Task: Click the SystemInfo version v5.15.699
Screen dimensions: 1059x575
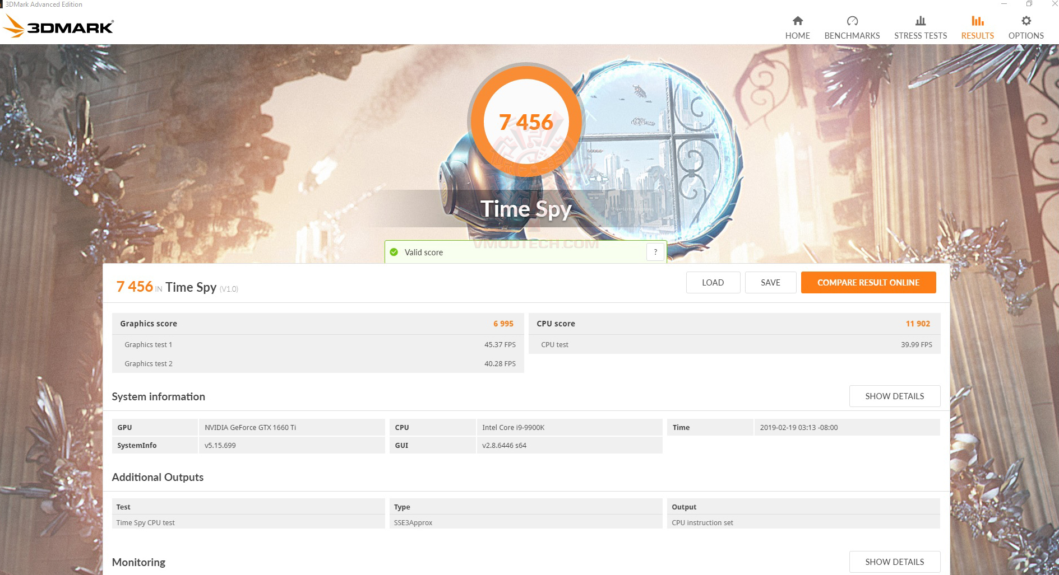Action: point(220,445)
